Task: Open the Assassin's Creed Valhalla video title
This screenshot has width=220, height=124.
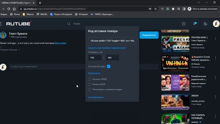Action: [201, 58]
